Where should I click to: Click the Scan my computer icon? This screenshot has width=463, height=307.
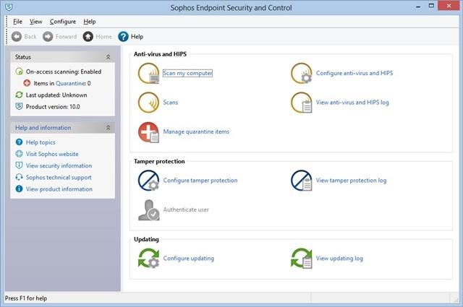pos(148,73)
